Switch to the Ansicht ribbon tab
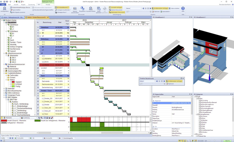This screenshot has width=234, height=142. click(x=16, y=5)
